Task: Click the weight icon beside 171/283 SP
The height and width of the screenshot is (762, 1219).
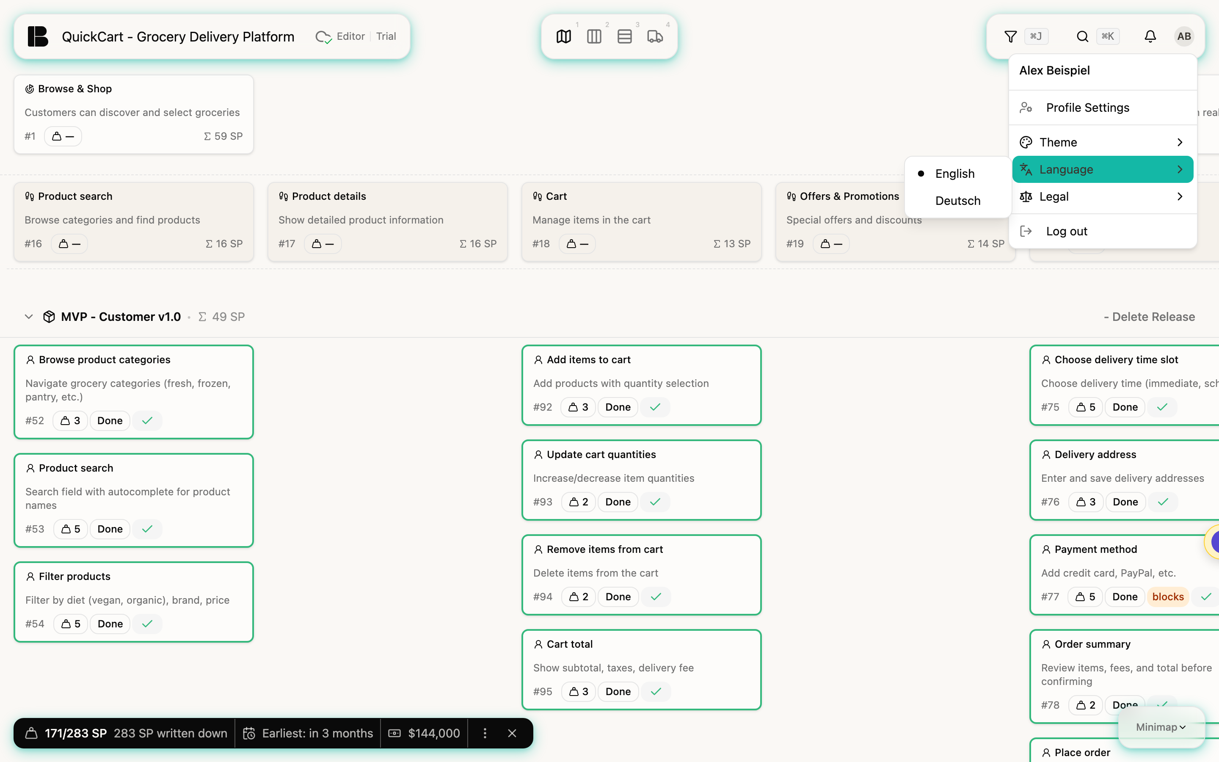Action: point(31,733)
